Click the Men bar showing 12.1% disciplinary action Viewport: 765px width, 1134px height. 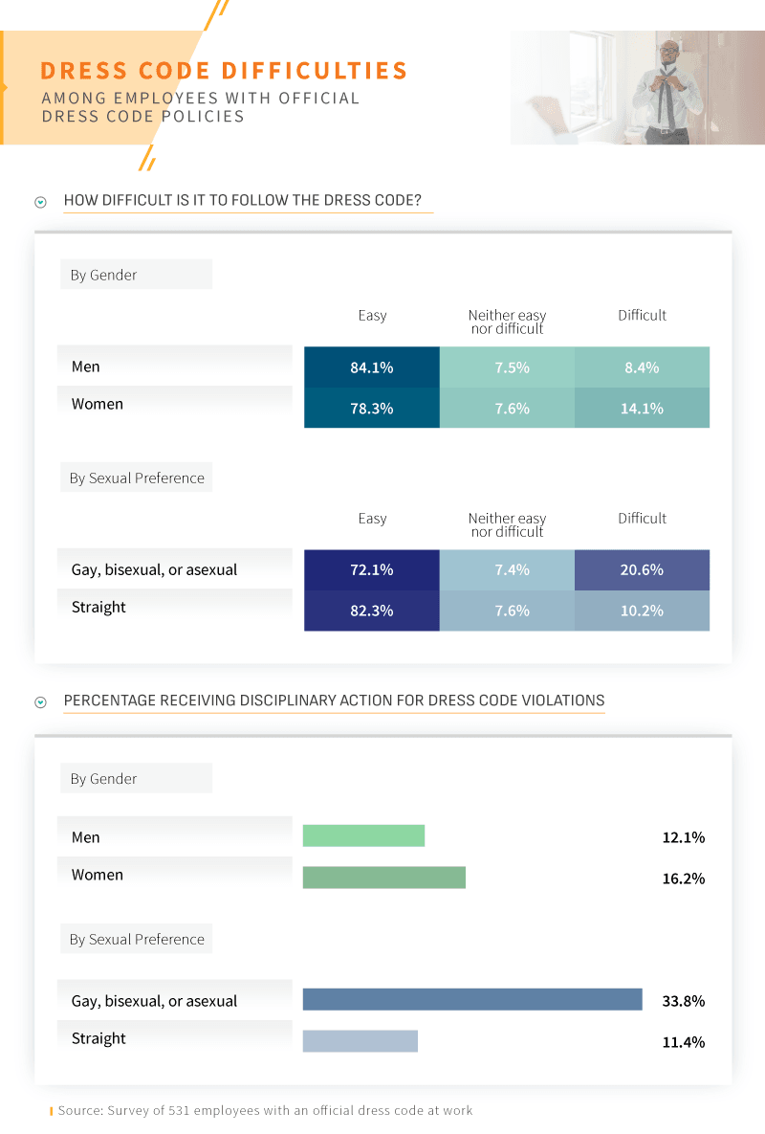(363, 836)
